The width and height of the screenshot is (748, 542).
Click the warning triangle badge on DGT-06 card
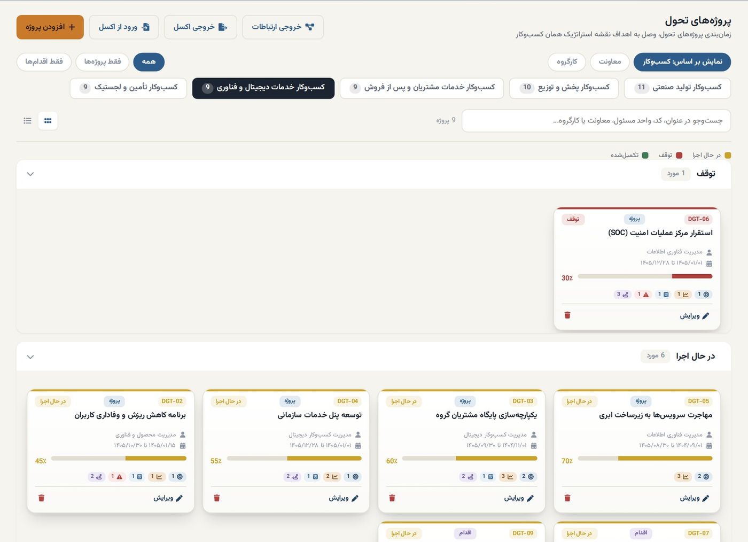point(643,295)
